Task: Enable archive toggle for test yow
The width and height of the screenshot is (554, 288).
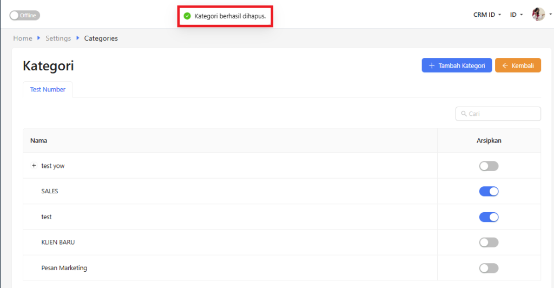Action: coord(489,166)
